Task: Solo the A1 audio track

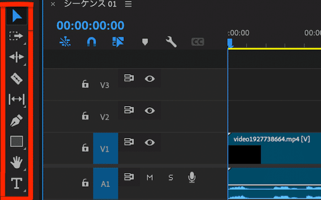Action: pos(171,177)
